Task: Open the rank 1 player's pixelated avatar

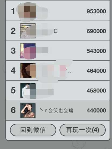Action: click(x=28, y=11)
